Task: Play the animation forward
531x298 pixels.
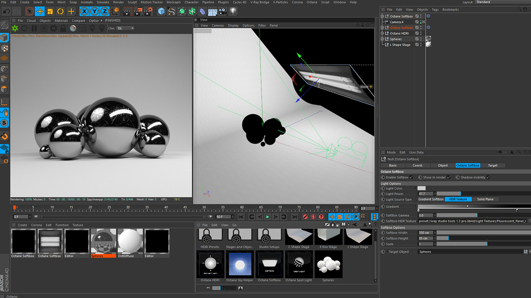Action: (x=267, y=217)
